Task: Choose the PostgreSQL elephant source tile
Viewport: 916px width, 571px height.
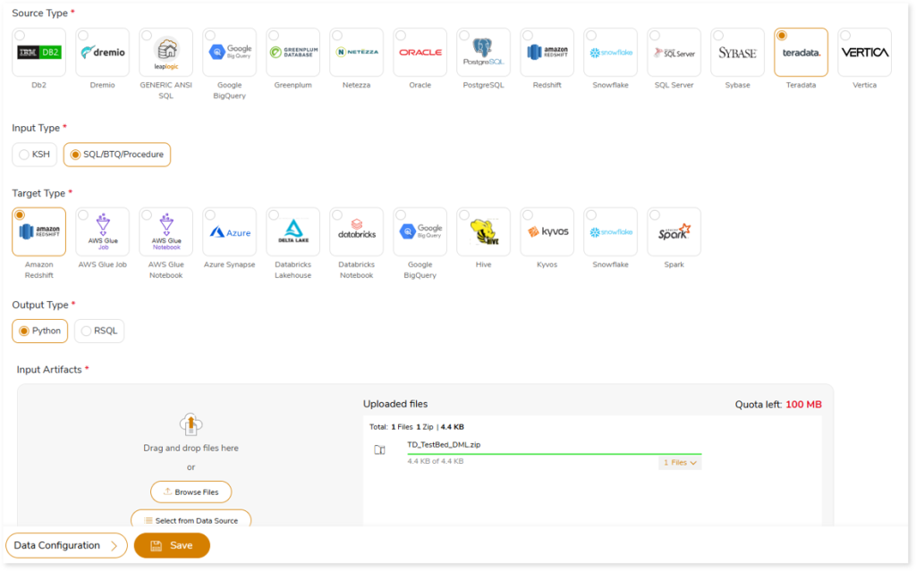Action: tap(483, 53)
